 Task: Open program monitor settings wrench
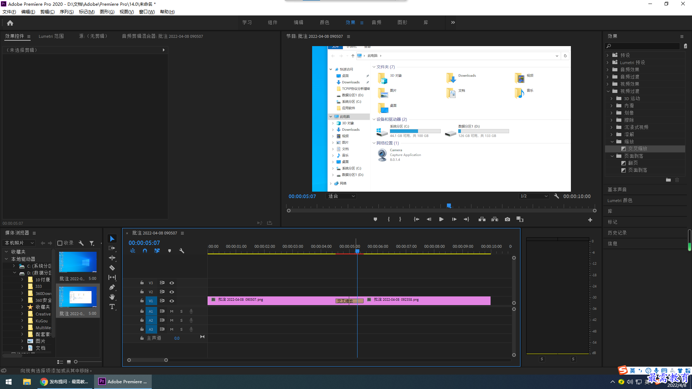click(556, 196)
